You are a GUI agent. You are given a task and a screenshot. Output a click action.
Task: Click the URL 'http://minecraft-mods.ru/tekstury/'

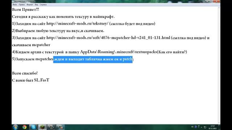(x=78, y=23)
